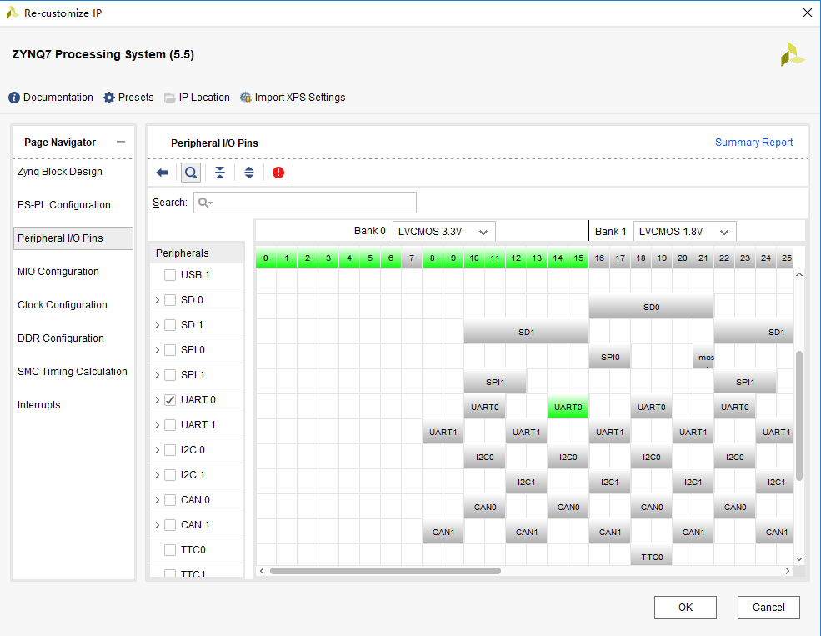
Task: Open Clock Configuration page
Action: (x=63, y=304)
